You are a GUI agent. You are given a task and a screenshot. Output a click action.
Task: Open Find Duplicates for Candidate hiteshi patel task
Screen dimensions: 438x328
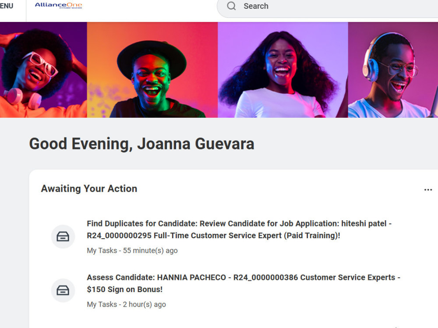pos(239,229)
